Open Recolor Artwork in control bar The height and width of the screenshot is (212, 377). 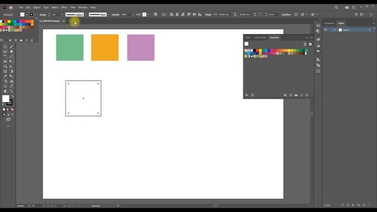pyautogui.click(x=156, y=14)
